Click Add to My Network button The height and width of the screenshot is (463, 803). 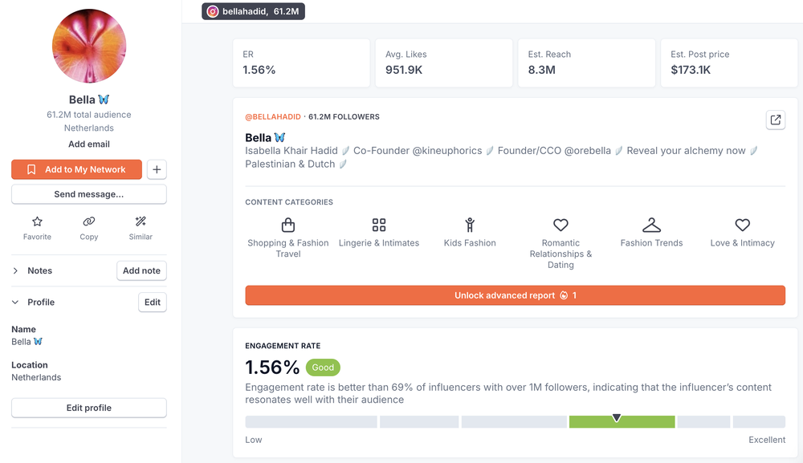[77, 169]
